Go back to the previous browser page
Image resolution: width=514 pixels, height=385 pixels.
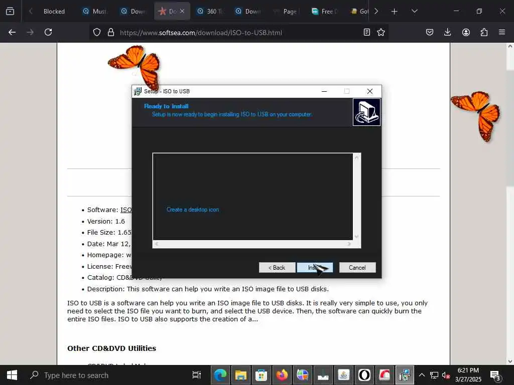[12, 32]
